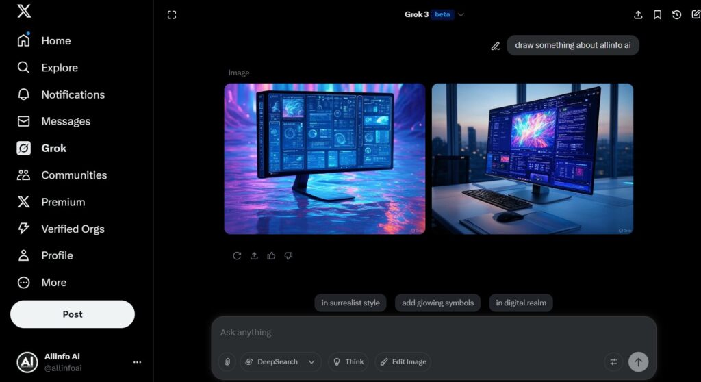Open chat history icon

click(x=676, y=14)
